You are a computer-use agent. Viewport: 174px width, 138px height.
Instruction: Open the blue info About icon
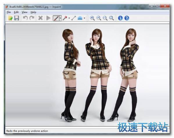120,18
